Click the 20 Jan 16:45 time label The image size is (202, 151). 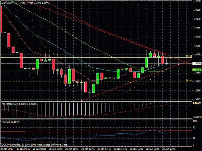(153, 149)
